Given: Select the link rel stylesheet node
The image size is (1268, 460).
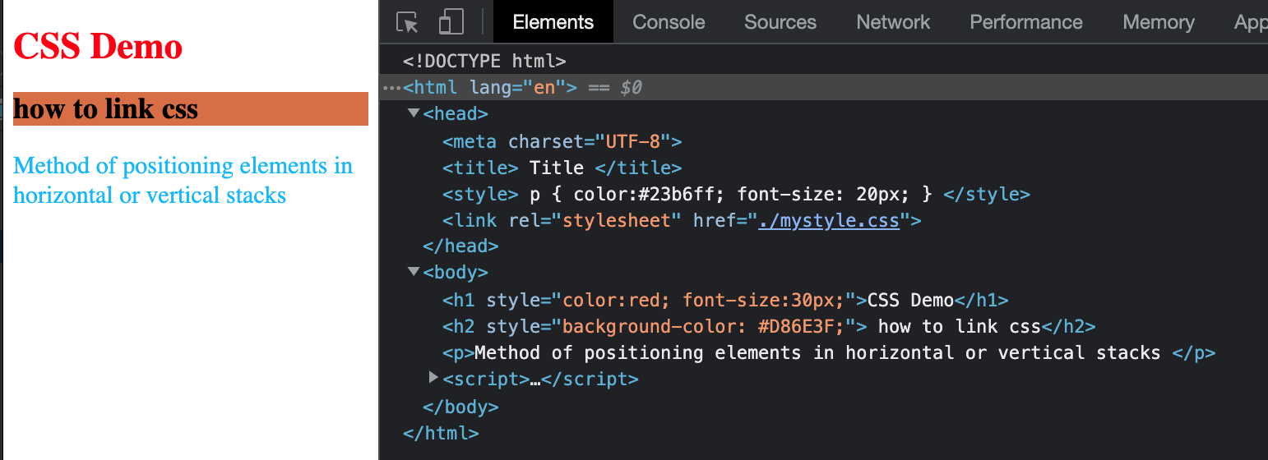Looking at the screenshot, I should [682, 220].
